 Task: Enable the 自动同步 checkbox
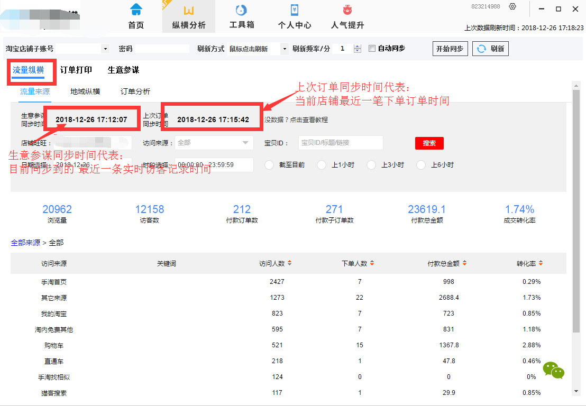coord(372,49)
